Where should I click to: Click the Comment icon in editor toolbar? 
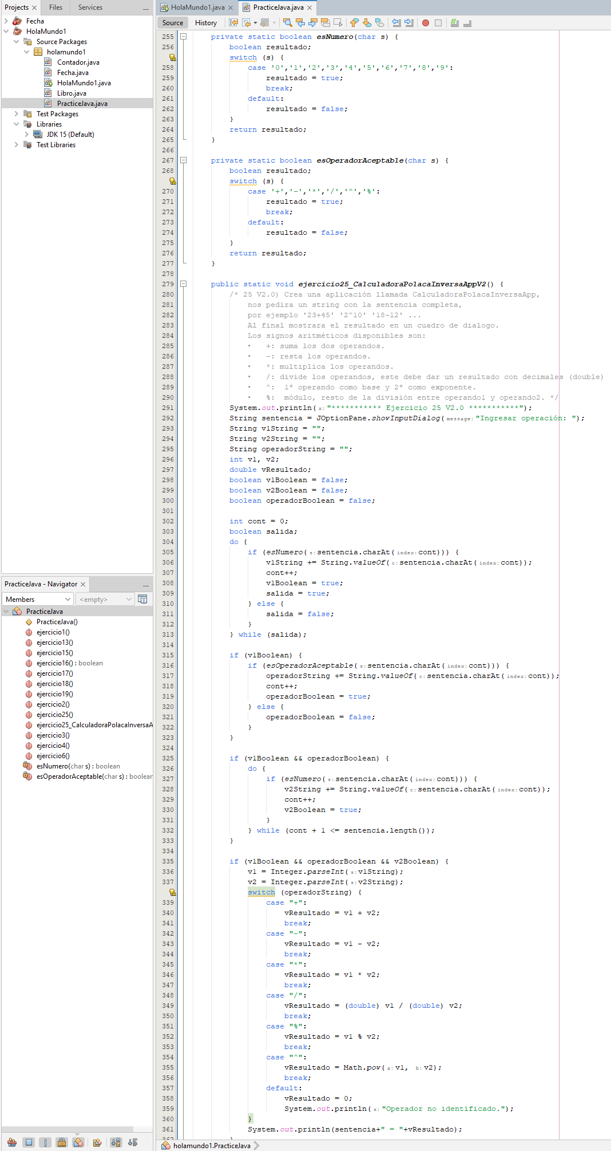point(455,23)
